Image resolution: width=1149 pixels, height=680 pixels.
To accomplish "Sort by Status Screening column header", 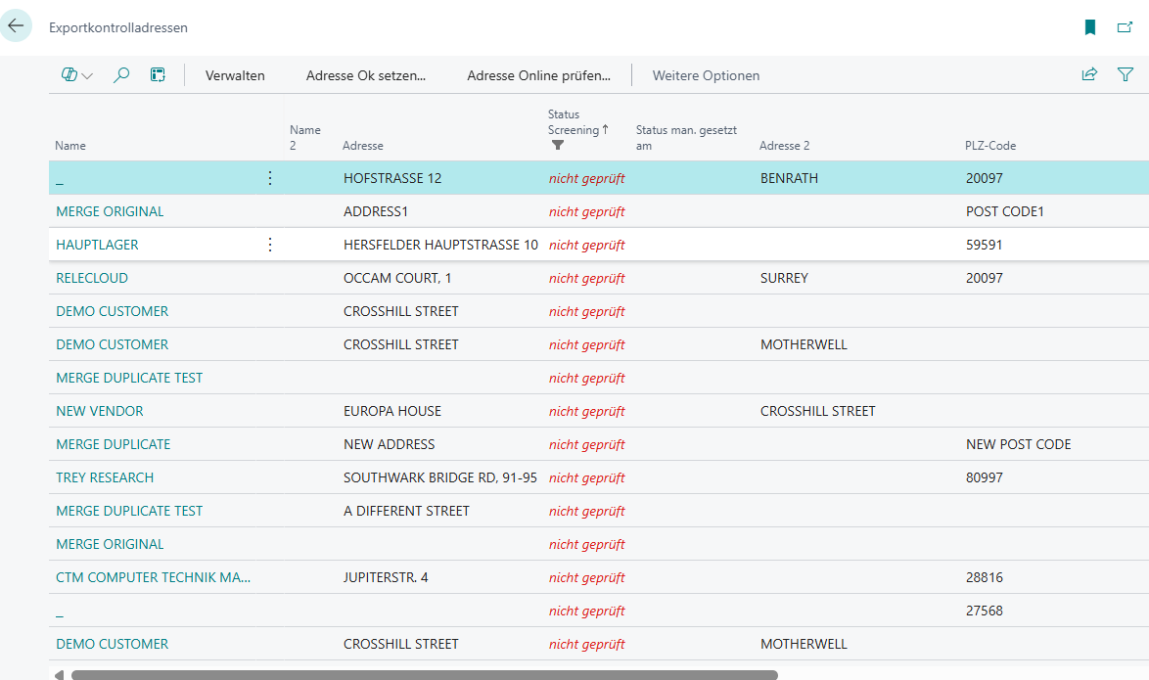I will tap(574, 122).
